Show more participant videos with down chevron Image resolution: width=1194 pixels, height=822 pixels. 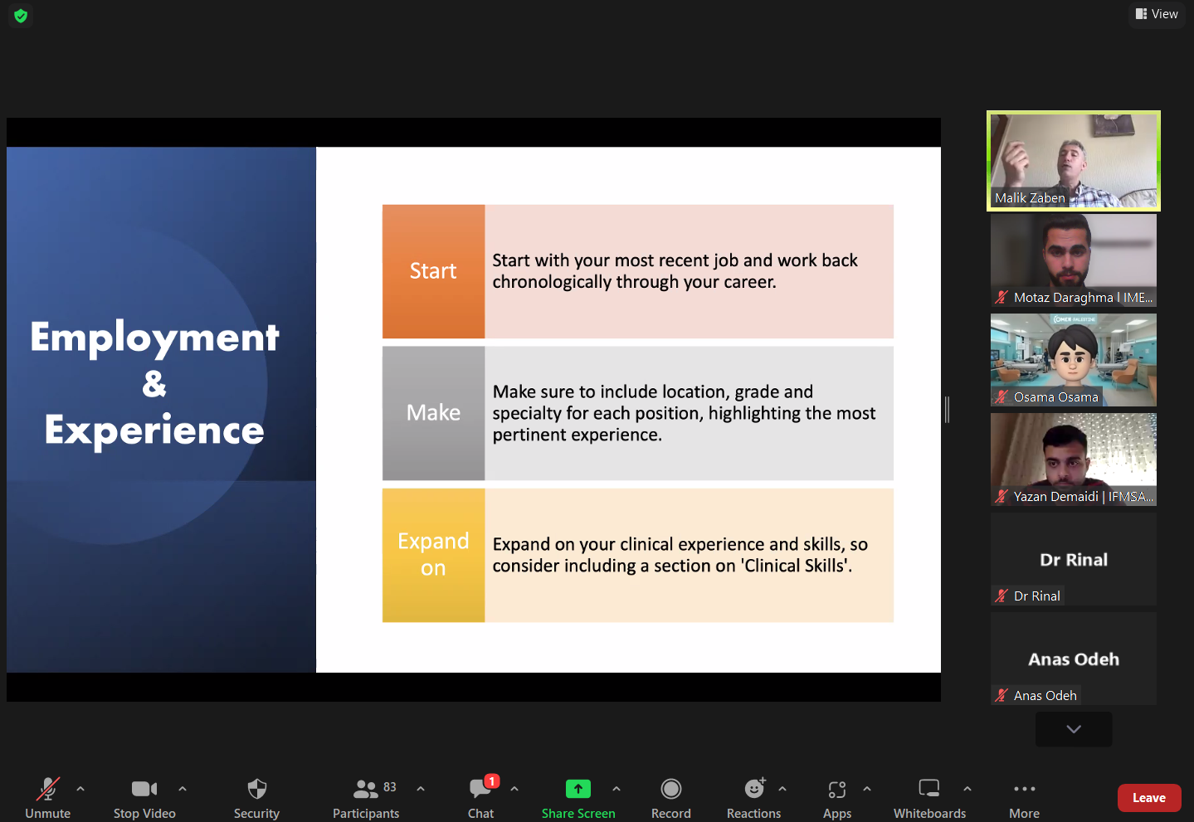[1074, 729]
